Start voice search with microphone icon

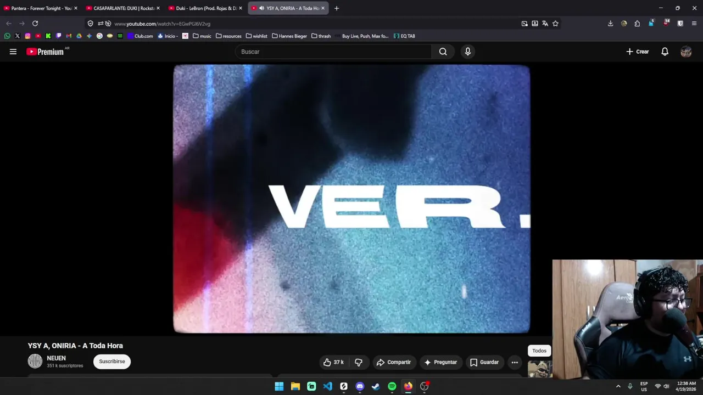pyautogui.click(x=467, y=52)
